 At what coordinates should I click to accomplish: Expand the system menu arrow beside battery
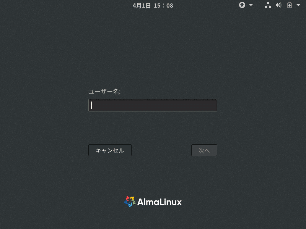[x=298, y=5]
